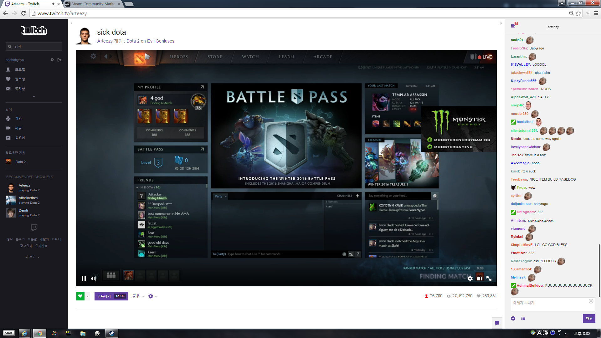Open the Chrome hamburger menu

596,13
